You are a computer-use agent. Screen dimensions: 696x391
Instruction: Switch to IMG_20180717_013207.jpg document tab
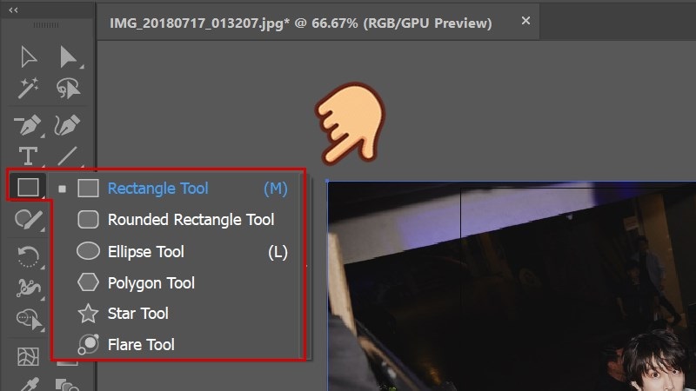pos(300,23)
